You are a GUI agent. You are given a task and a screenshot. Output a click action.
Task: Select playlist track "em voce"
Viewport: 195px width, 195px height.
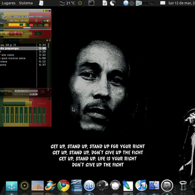coord(23,55)
